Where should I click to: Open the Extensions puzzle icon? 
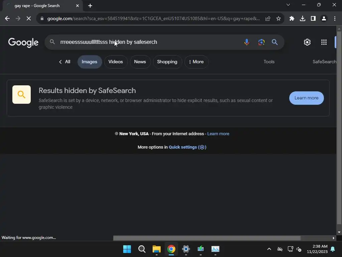click(x=292, y=19)
